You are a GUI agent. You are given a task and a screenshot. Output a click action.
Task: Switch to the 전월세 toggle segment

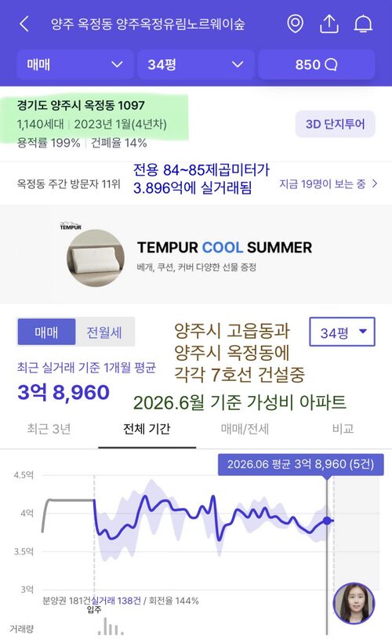click(x=104, y=332)
